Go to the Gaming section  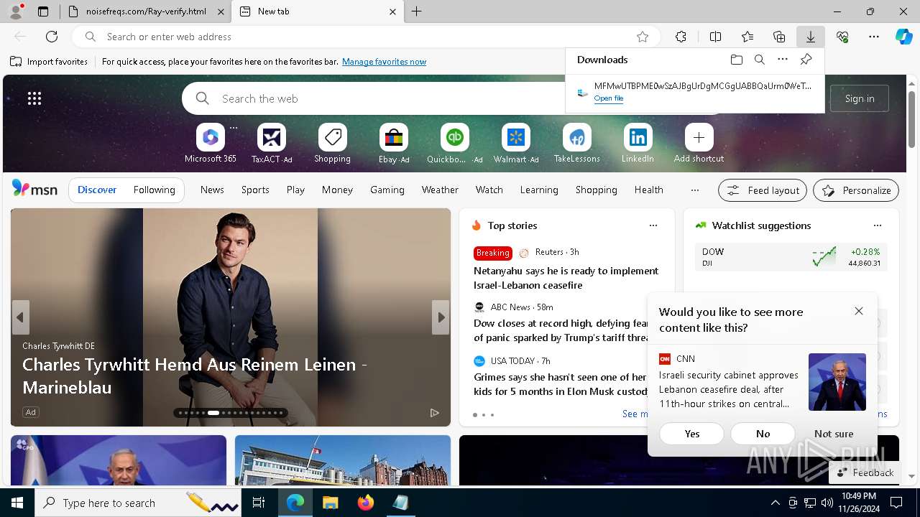pyautogui.click(x=387, y=190)
